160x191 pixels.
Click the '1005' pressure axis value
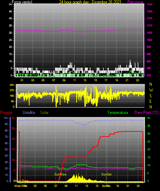click(149, 33)
